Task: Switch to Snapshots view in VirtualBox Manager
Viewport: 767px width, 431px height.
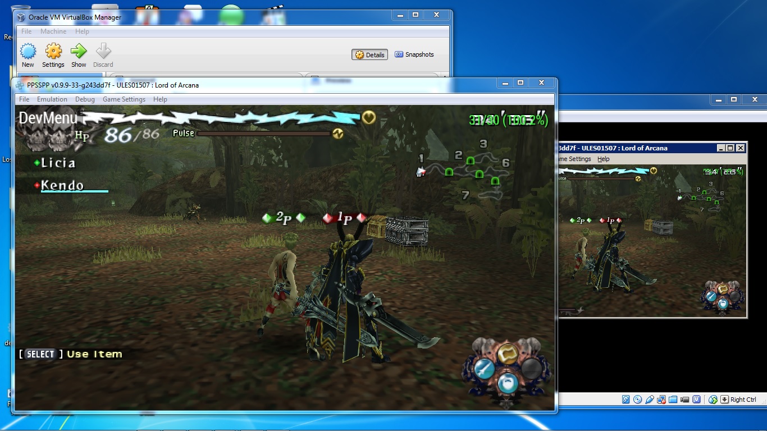Action: tap(414, 54)
